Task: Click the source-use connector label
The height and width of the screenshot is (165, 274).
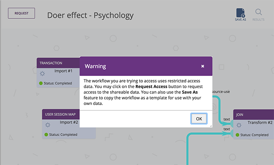Action: click(x=221, y=92)
